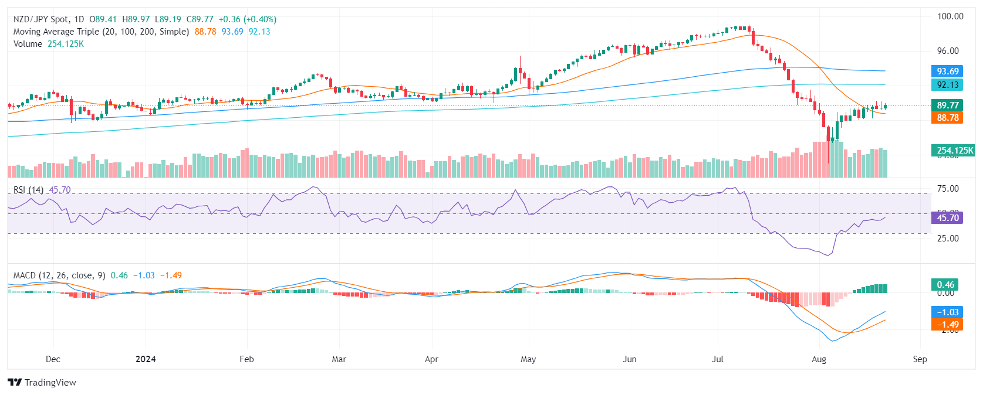
Task: Click the purple 45.70 RSI value tag
Action: (x=947, y=218)
